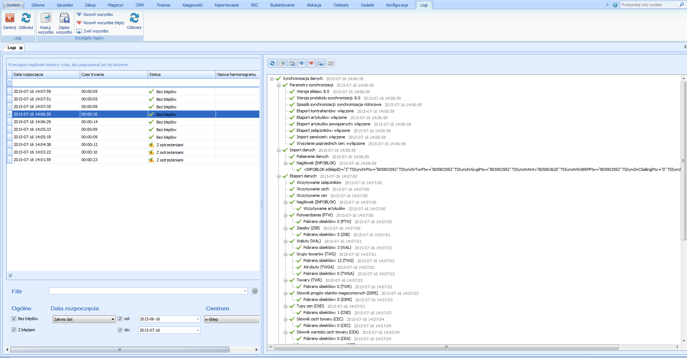Open the Zakres dat dropdown
The width and height of the screenshot is (687, 358).
pos(84,319)
